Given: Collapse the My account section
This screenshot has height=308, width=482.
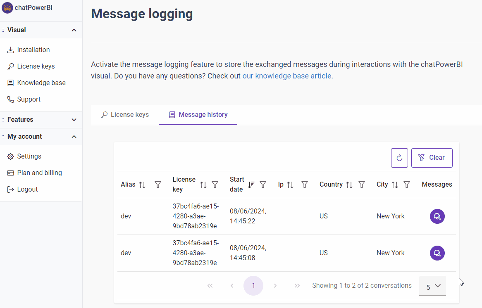Looking at the screenshot, I should (74, 137).
